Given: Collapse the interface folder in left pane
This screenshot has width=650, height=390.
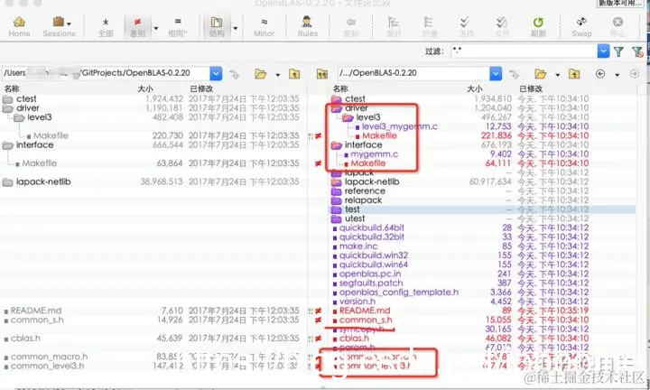Looking at the screenshot, I should tap(7, 145).
